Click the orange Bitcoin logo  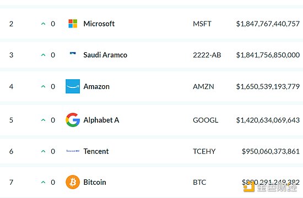pyautogui.click(x=73, y=182)
